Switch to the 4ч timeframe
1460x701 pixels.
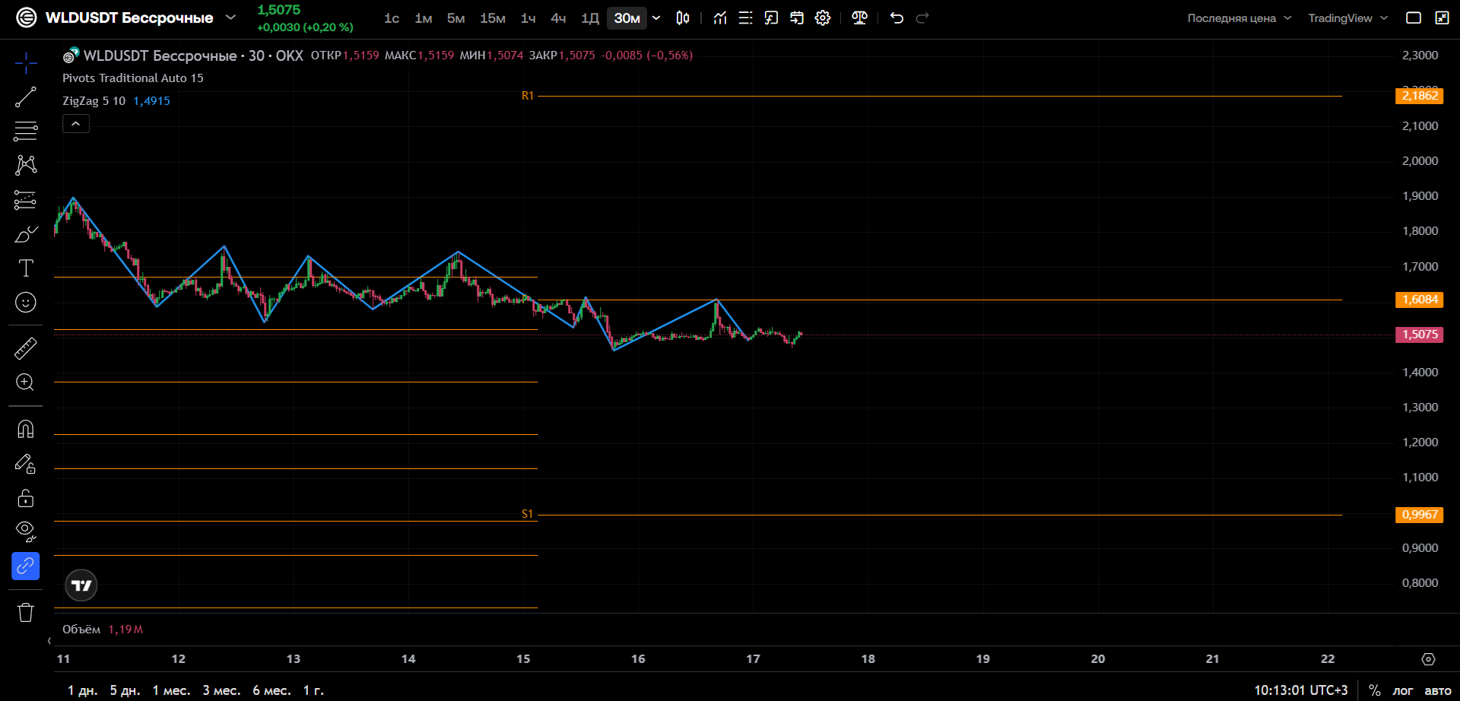click(558, 18)
